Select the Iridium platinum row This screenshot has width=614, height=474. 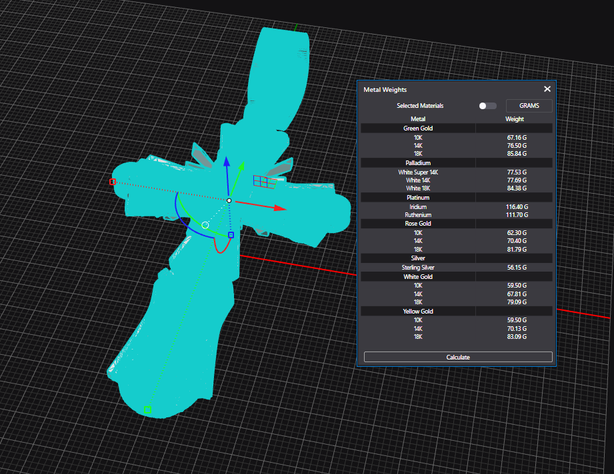click(418, 207)
